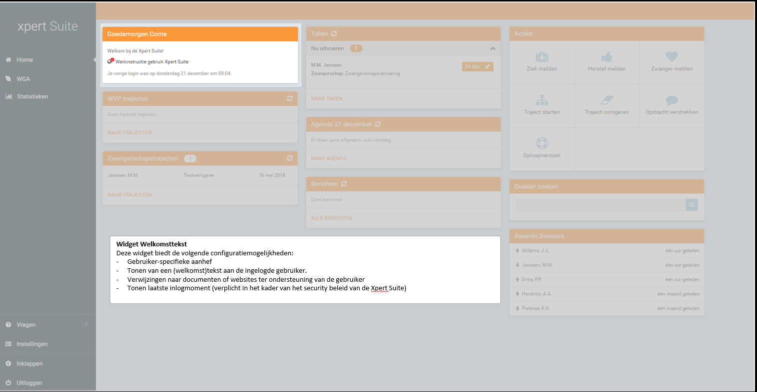Screen dimensions: 757x392
Task: Refresh the Taken widget
Action: point(334,34)
